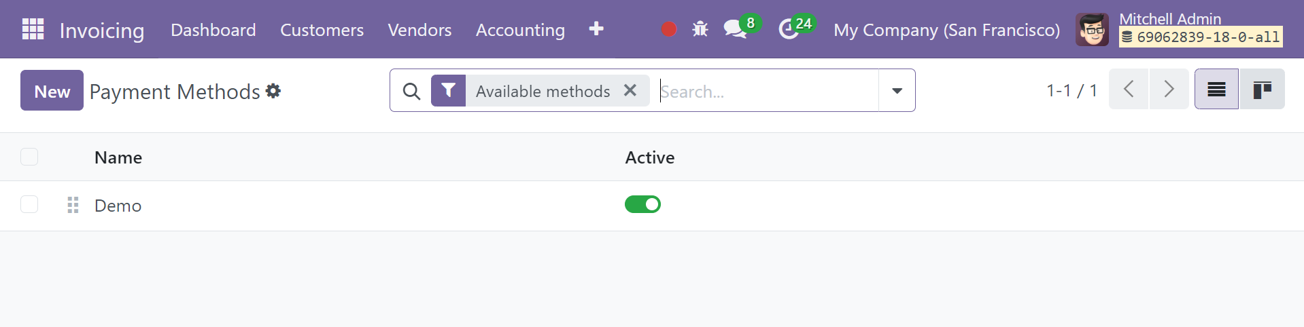Toggle the Active switch for Demo
Viewport: 1304px width, 327px height.
(x=642, y=204)
